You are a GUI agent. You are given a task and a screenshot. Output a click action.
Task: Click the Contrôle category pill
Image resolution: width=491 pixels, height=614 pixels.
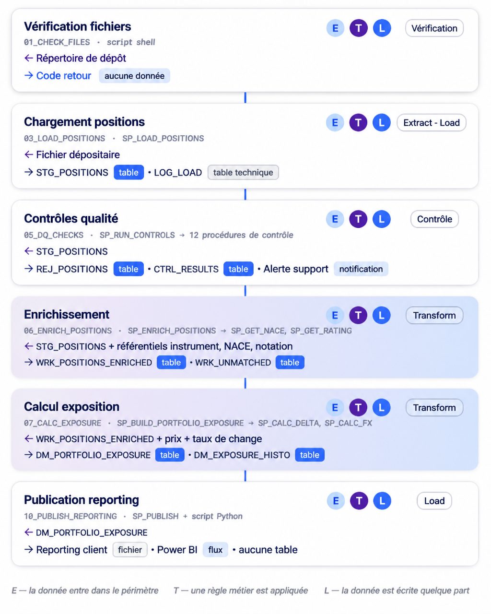click(434, 219)
